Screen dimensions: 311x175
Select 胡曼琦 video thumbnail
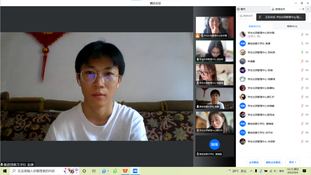point(214,74)
